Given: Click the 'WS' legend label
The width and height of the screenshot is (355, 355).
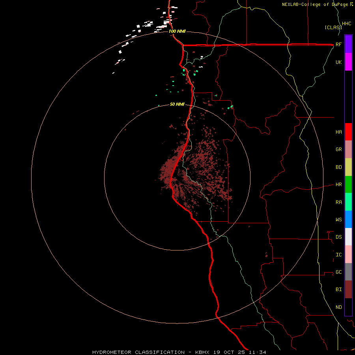Looking at the screenshot, I should click(338, 220).
